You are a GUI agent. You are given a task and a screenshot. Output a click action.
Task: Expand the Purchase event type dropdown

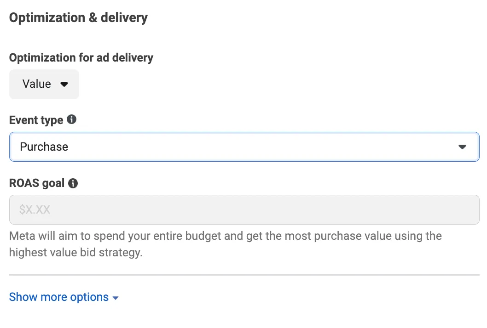point(244,147)
